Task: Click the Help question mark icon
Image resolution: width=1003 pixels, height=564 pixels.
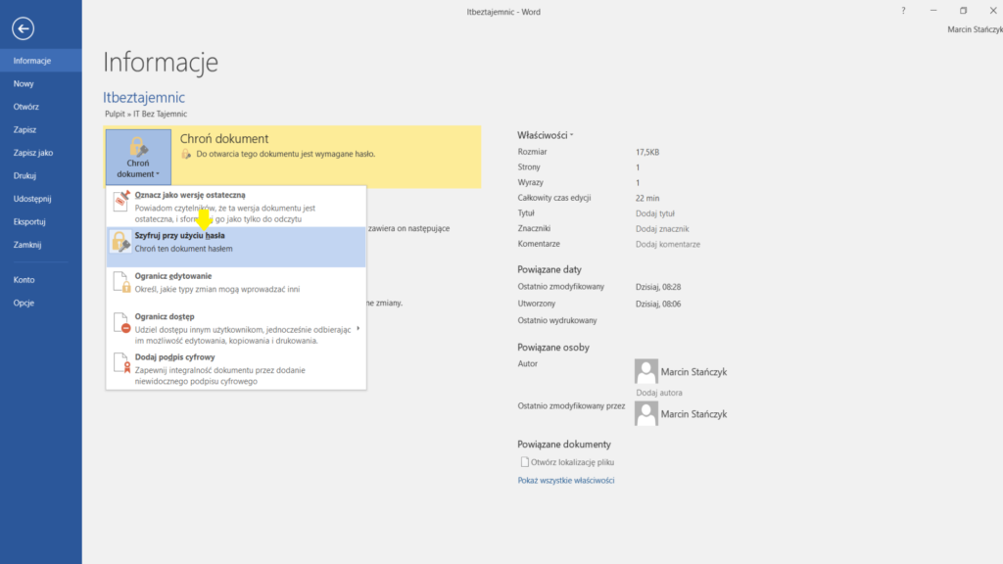Action: [x=902, y=11]
